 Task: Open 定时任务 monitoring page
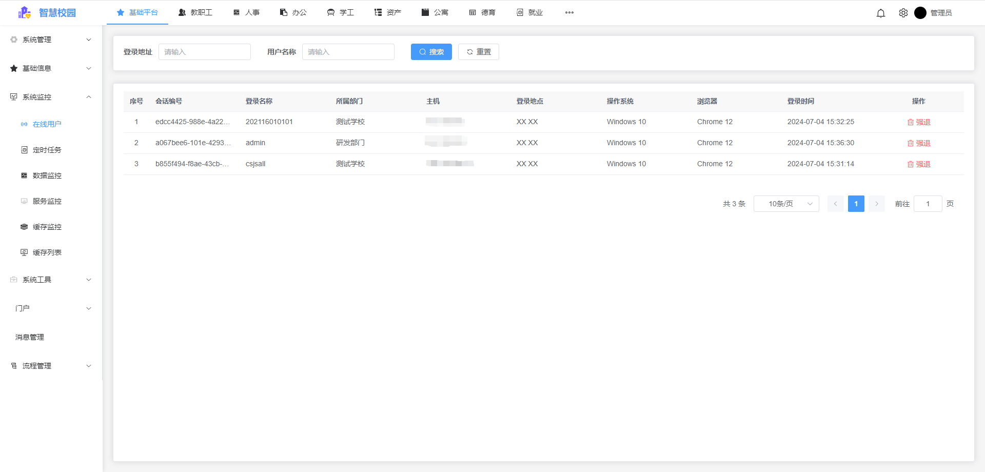47,149
